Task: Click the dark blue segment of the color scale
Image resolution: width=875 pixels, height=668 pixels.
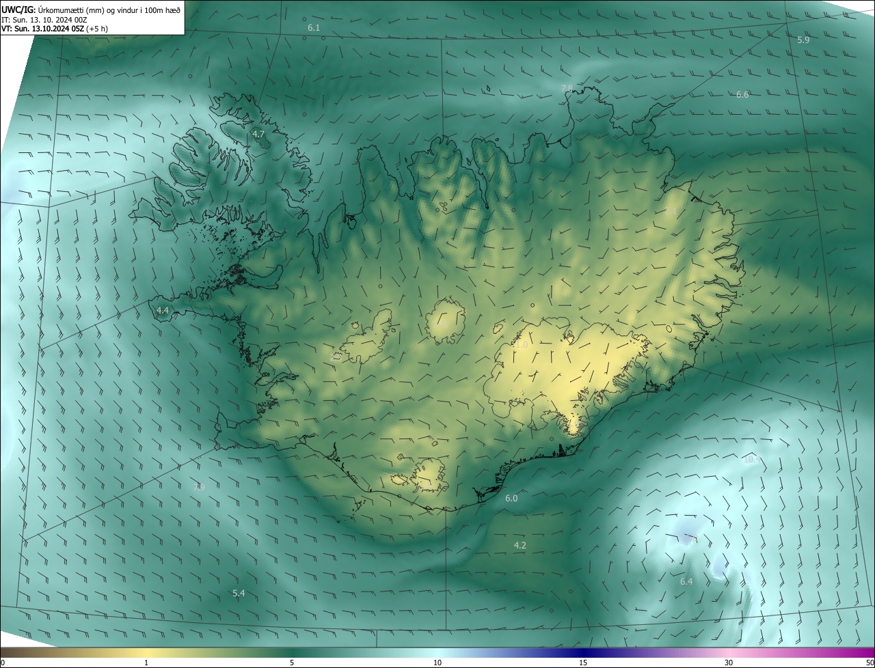Action: (583, 653)
